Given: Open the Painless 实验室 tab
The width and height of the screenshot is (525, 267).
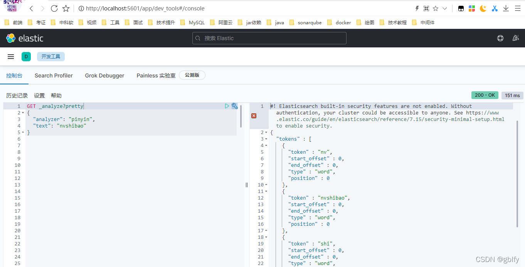Looking at the screenshot, I should point(156,76).
